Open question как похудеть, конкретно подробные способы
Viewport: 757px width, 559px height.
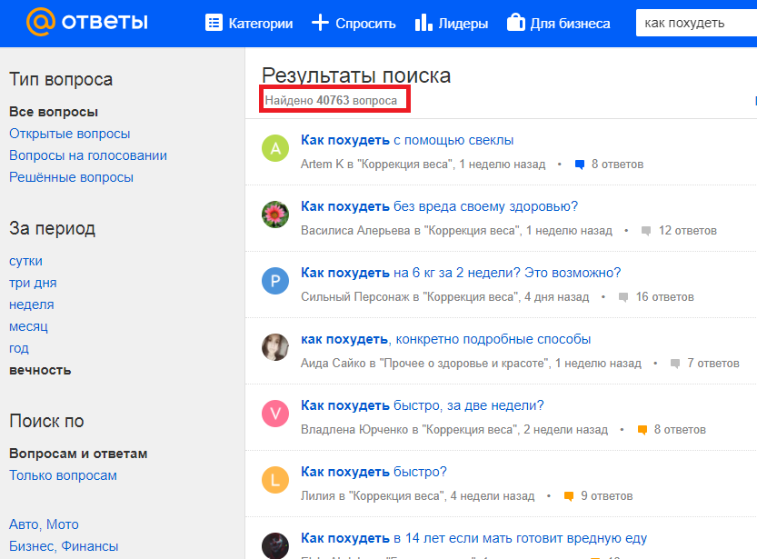[445, 339]
